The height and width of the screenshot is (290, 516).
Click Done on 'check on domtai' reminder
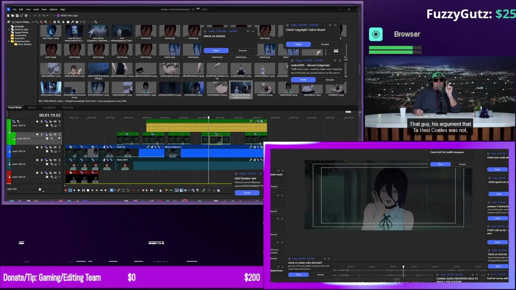[x=216, y=50]
